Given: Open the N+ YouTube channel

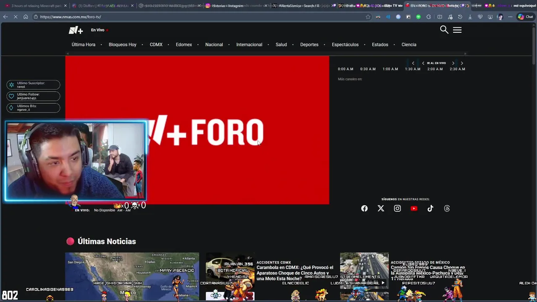Looking at the screenshot, I should [x=414, y=208].
